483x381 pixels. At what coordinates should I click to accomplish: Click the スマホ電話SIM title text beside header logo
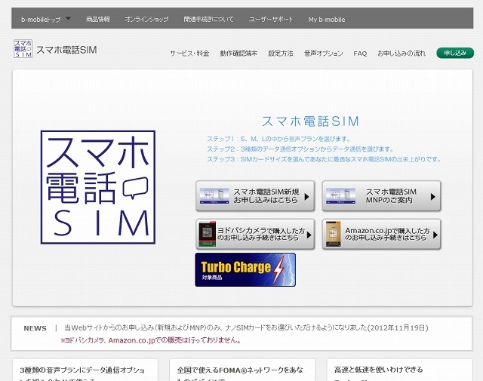point(66,50)
